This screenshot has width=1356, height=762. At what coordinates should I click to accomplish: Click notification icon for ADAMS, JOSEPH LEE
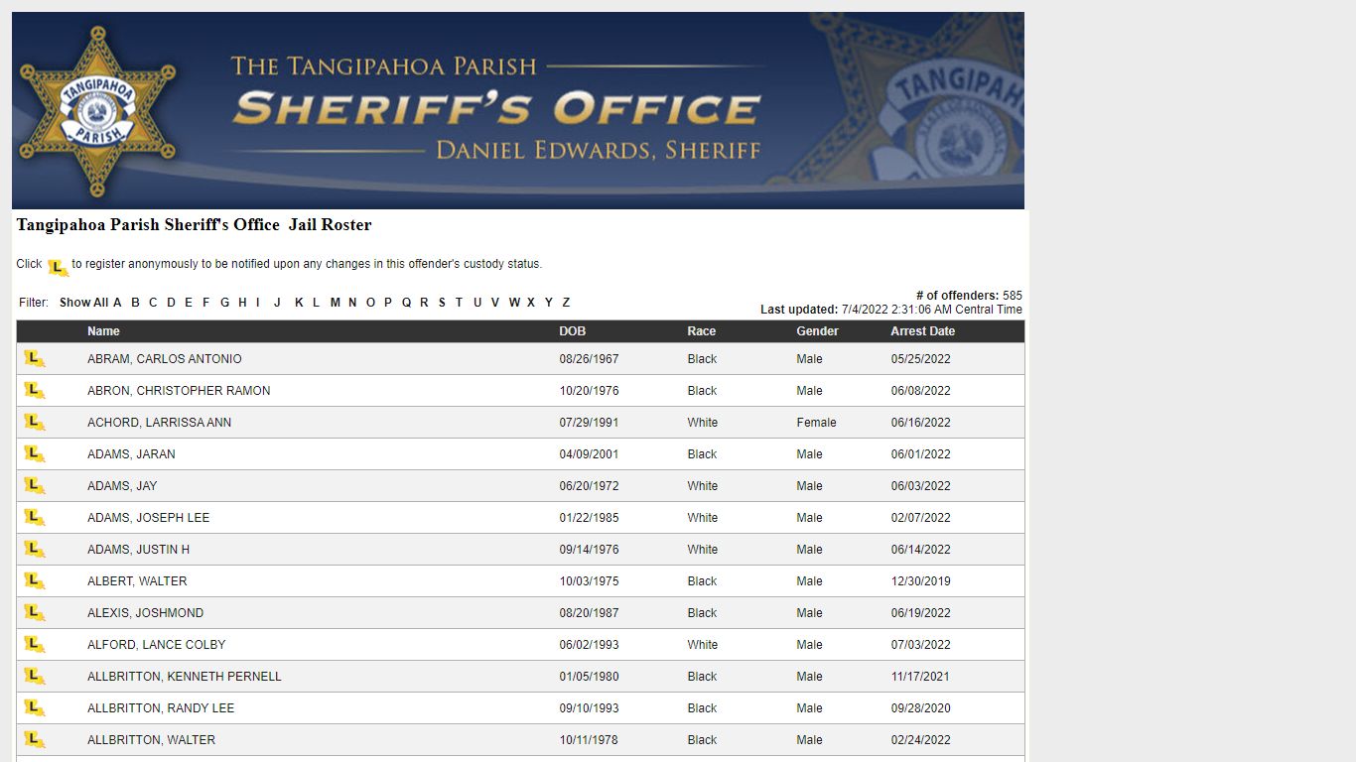pyautogui.click(x=35, y=518)
